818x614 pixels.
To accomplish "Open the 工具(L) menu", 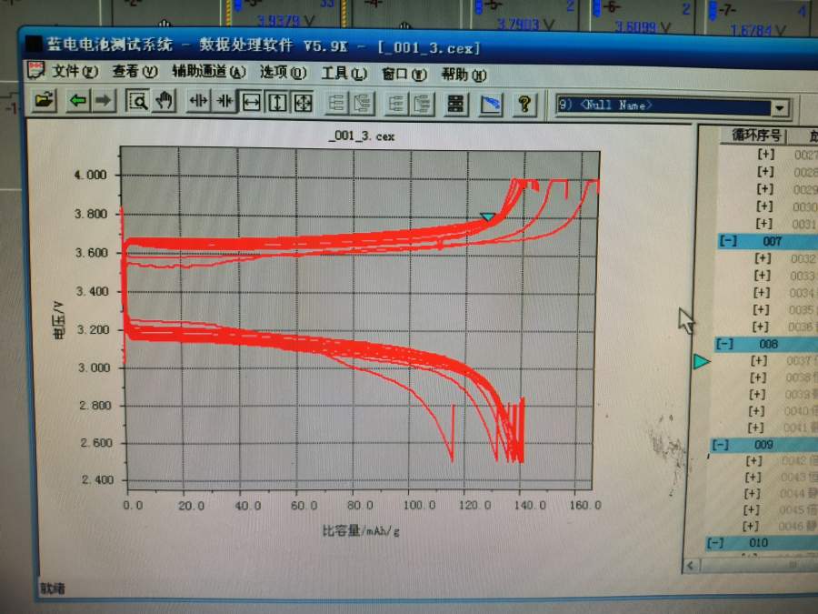I will [344, 74].
